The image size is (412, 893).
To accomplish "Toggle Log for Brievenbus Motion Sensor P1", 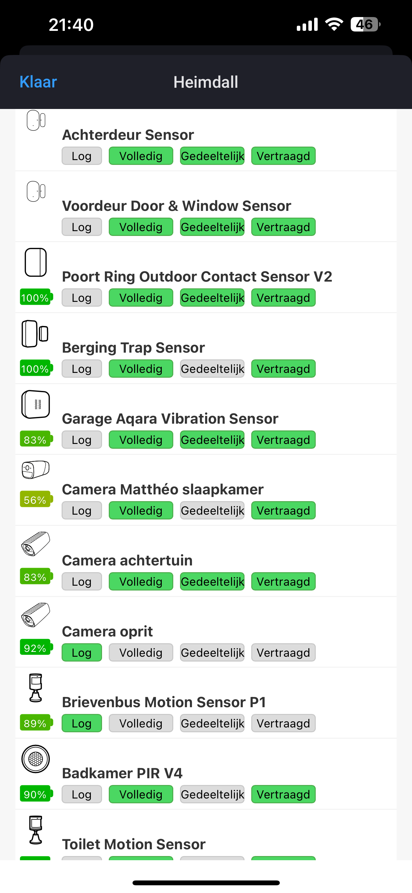I will (x=82, y=724).
